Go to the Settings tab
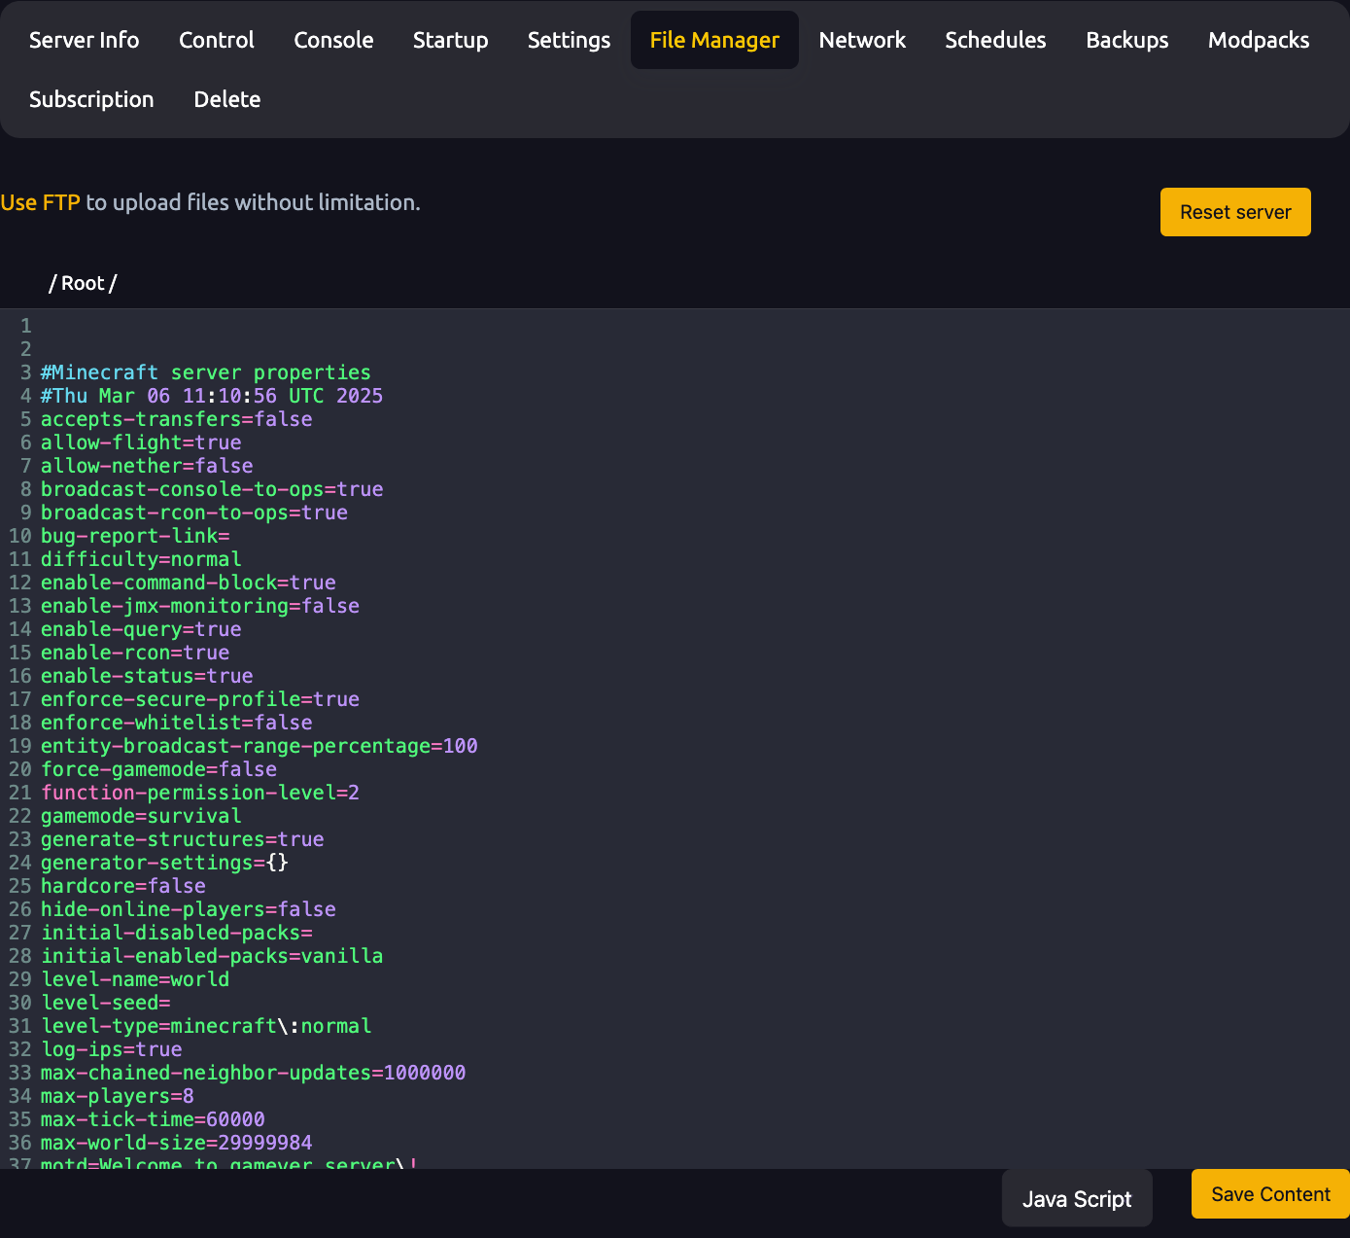Viewport: 1350px width, 1238px height. (569, 40)
